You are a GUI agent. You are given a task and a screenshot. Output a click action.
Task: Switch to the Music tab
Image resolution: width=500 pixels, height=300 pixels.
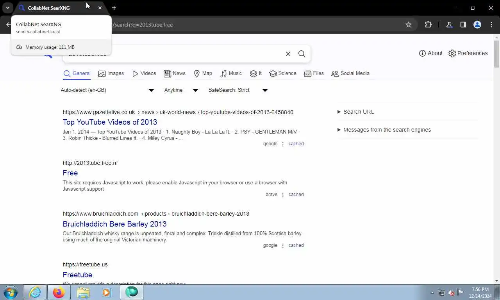tap(231, 73)
